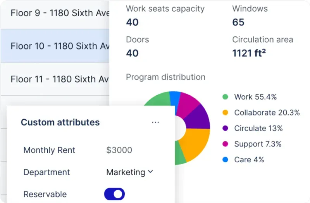This screenshot has height=203, width=310.
Task: Click the orange Collaborate legend dot
Action: click(x=225, y=113)
